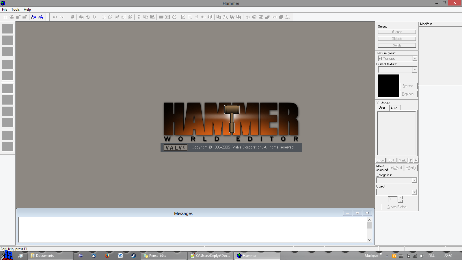Open the Steam taskbar icon

click(133, 256)
